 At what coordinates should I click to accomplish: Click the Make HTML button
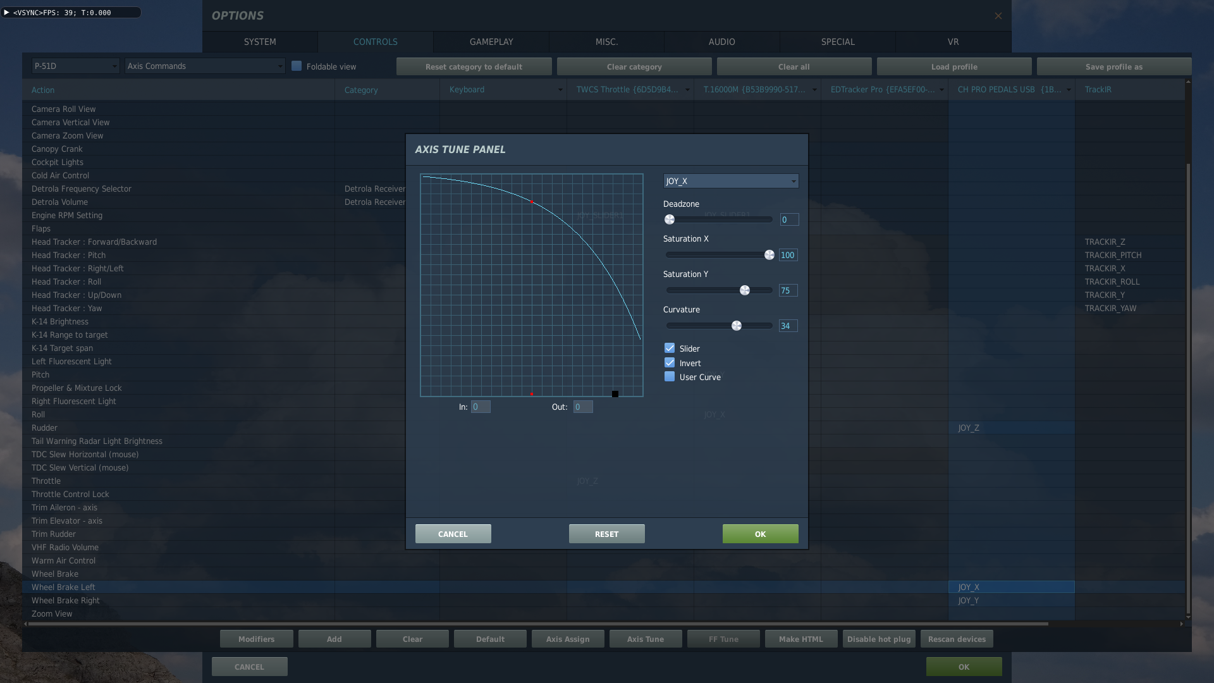click(801, 639)
